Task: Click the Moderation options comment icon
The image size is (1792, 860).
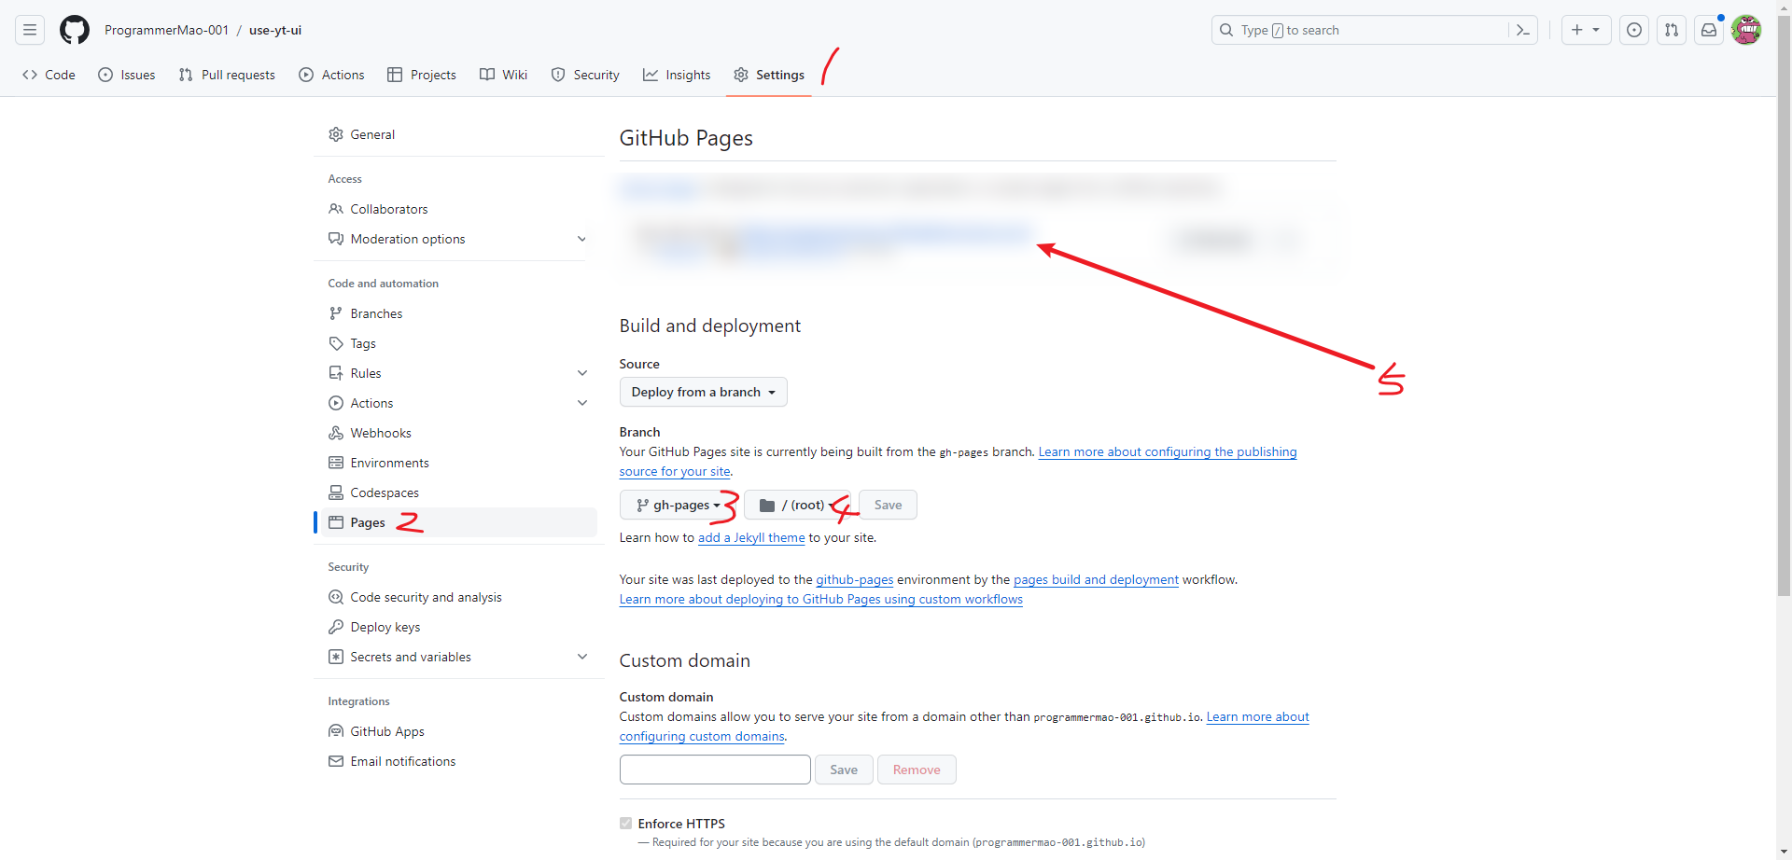Action: [336, 239]
